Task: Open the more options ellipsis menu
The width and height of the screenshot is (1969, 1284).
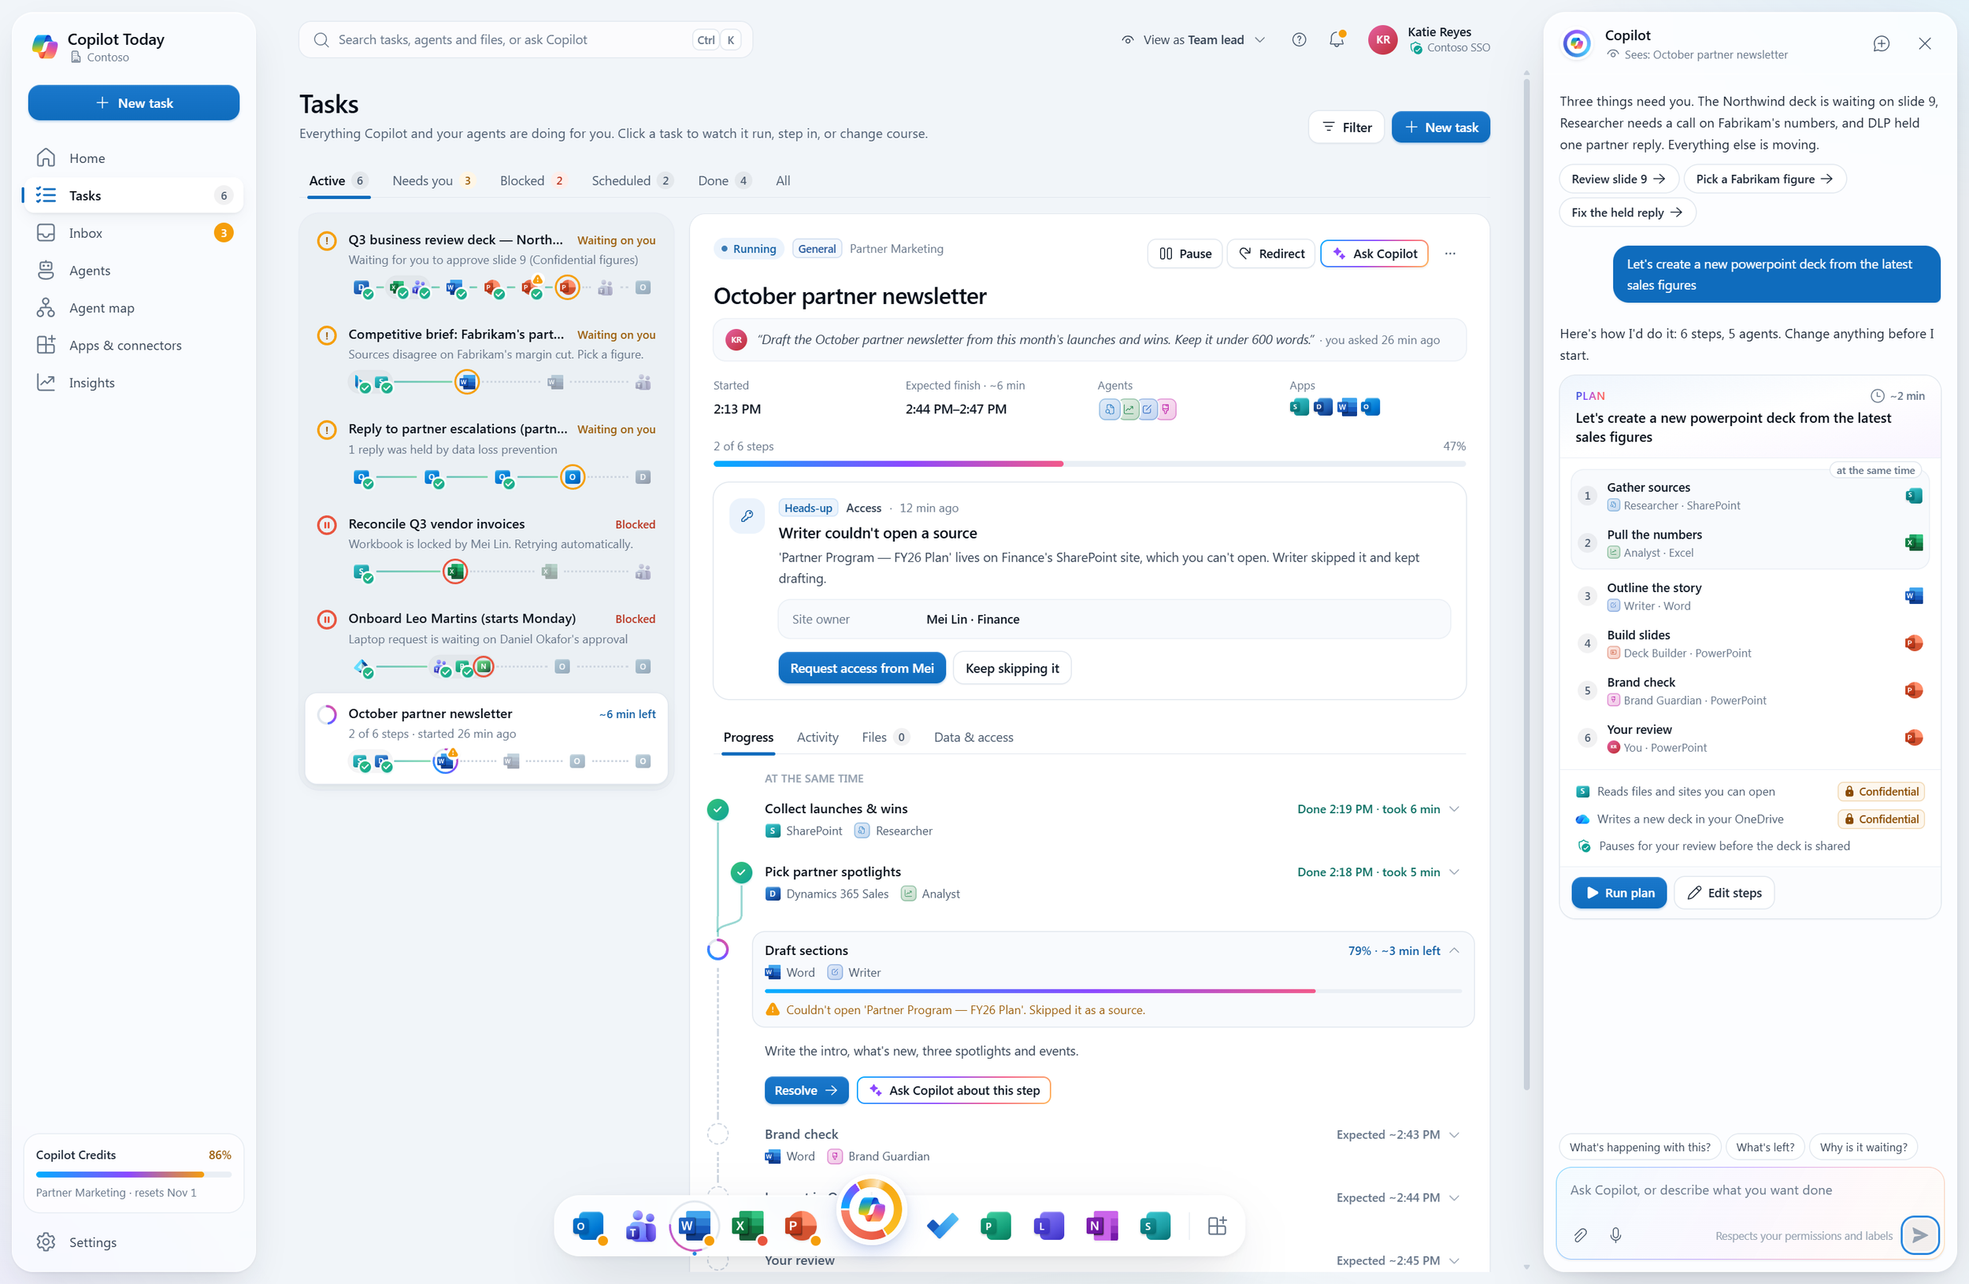Action: (x=1449, y=253)
